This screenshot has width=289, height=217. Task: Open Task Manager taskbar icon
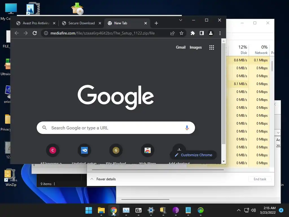126,210
